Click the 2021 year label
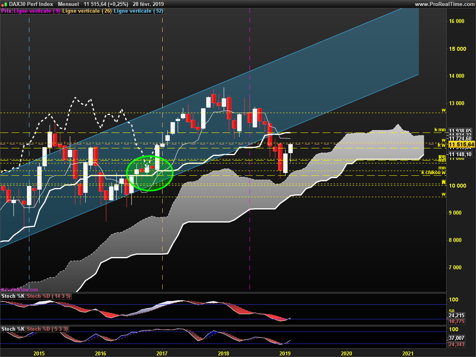476x357 pixels. click(408, 353)
